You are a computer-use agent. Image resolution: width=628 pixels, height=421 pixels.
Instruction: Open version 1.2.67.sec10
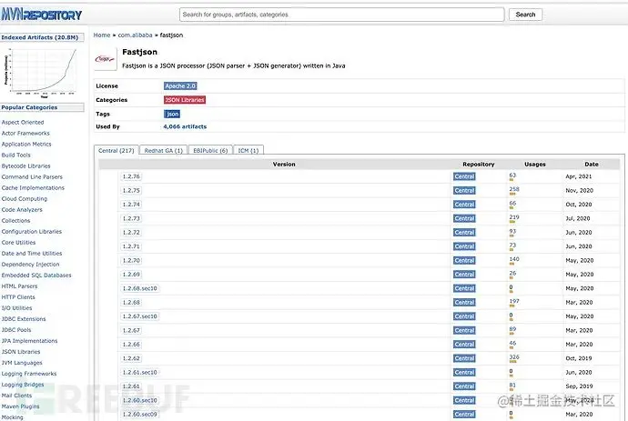[140, 316]
